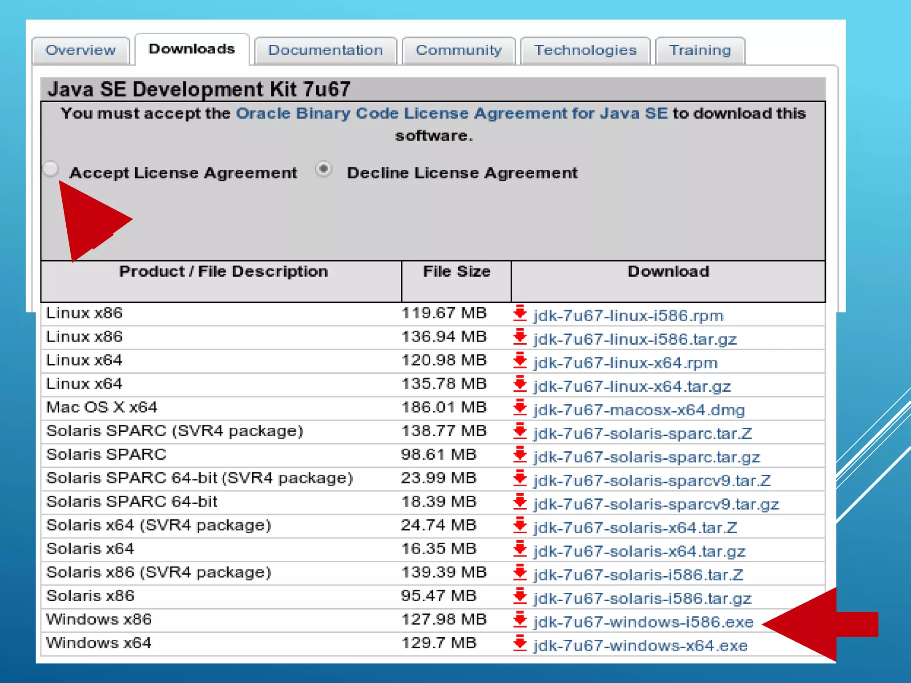The width and height of the screenshot is (911, 683).
Task: Click download icon next to solaris-sparc.tar.Z
Action: point(520,431)
